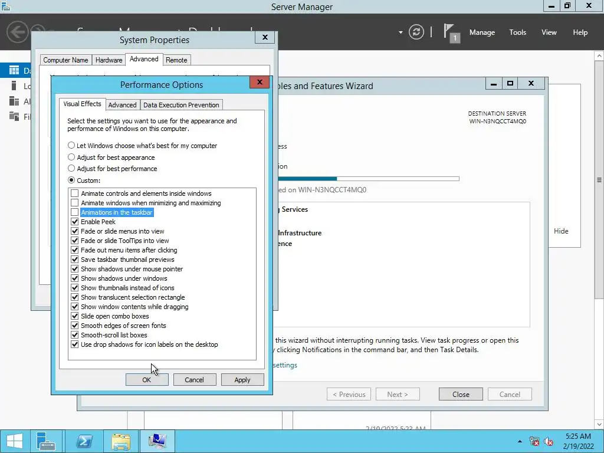The height and width of the screenshot is (453, 604).
Task: Uncheck Fade or slide menus into view
Action: tap(75, 231)
